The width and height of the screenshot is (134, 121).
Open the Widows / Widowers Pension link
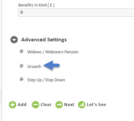coord(53,52)
